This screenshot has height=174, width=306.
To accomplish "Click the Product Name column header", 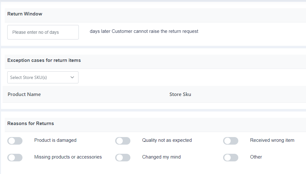I will click(24, 94).
